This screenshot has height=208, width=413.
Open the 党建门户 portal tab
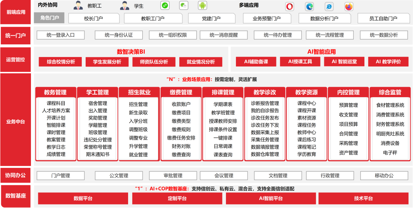tap(211, 18)
